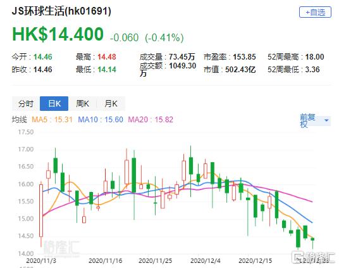
Task: Select the -0.060 price change value
Action: coord(125,38)
